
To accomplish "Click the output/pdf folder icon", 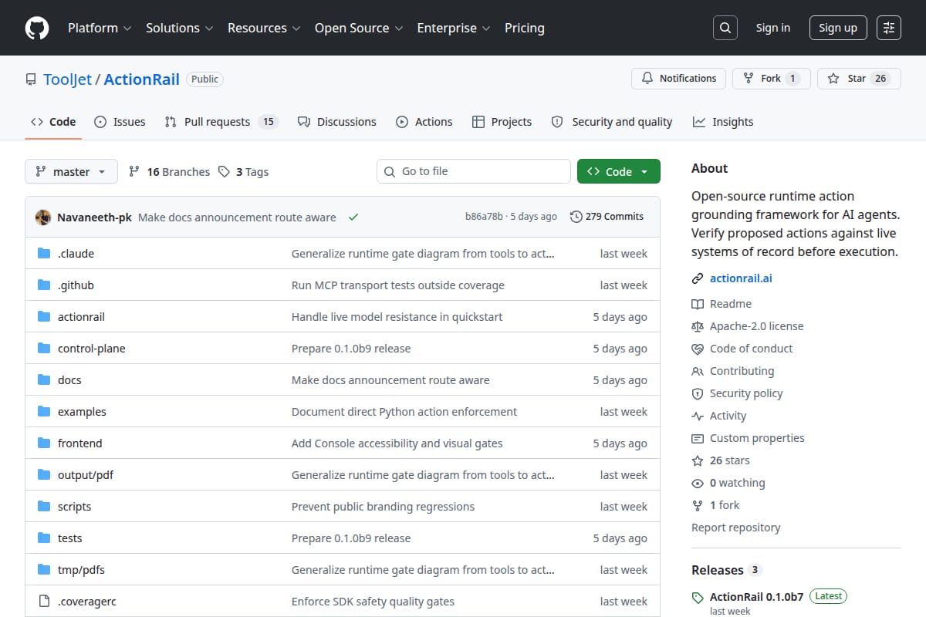I will [x=44, y=475].
